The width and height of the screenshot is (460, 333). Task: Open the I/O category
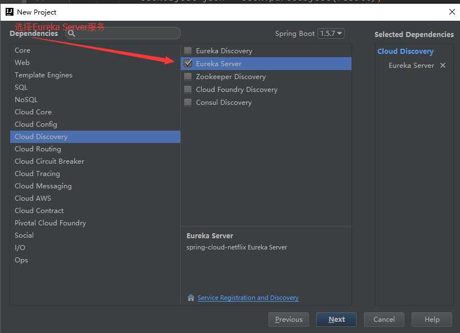point(95,247)
